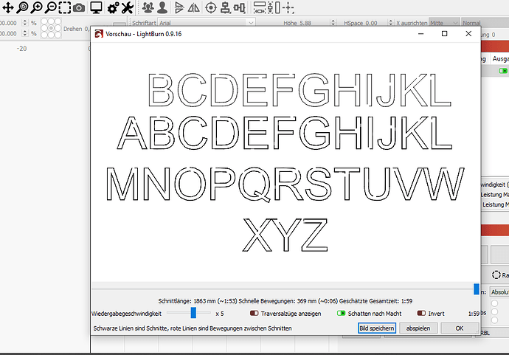Viewport: 509px width, 355px height.
Task: Click the flip horizontal icon
Action: (179, 7)
